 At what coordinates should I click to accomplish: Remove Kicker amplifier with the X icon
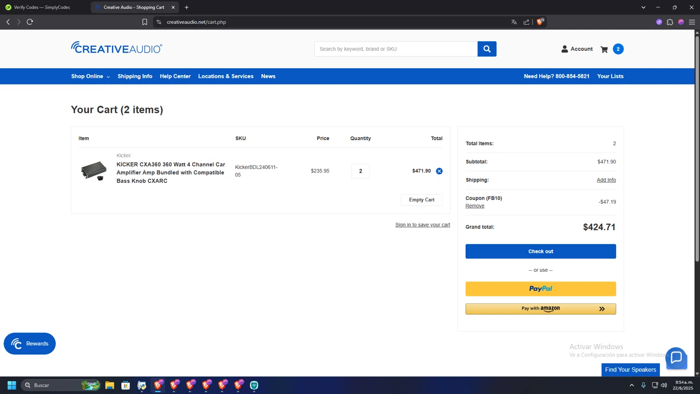439,171
